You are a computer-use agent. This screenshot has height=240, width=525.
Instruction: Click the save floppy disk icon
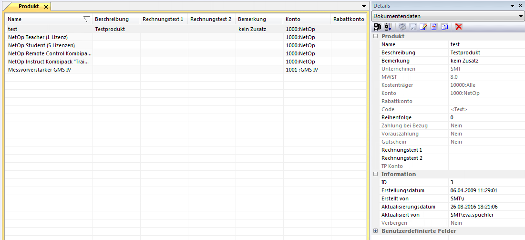point(413,27)
